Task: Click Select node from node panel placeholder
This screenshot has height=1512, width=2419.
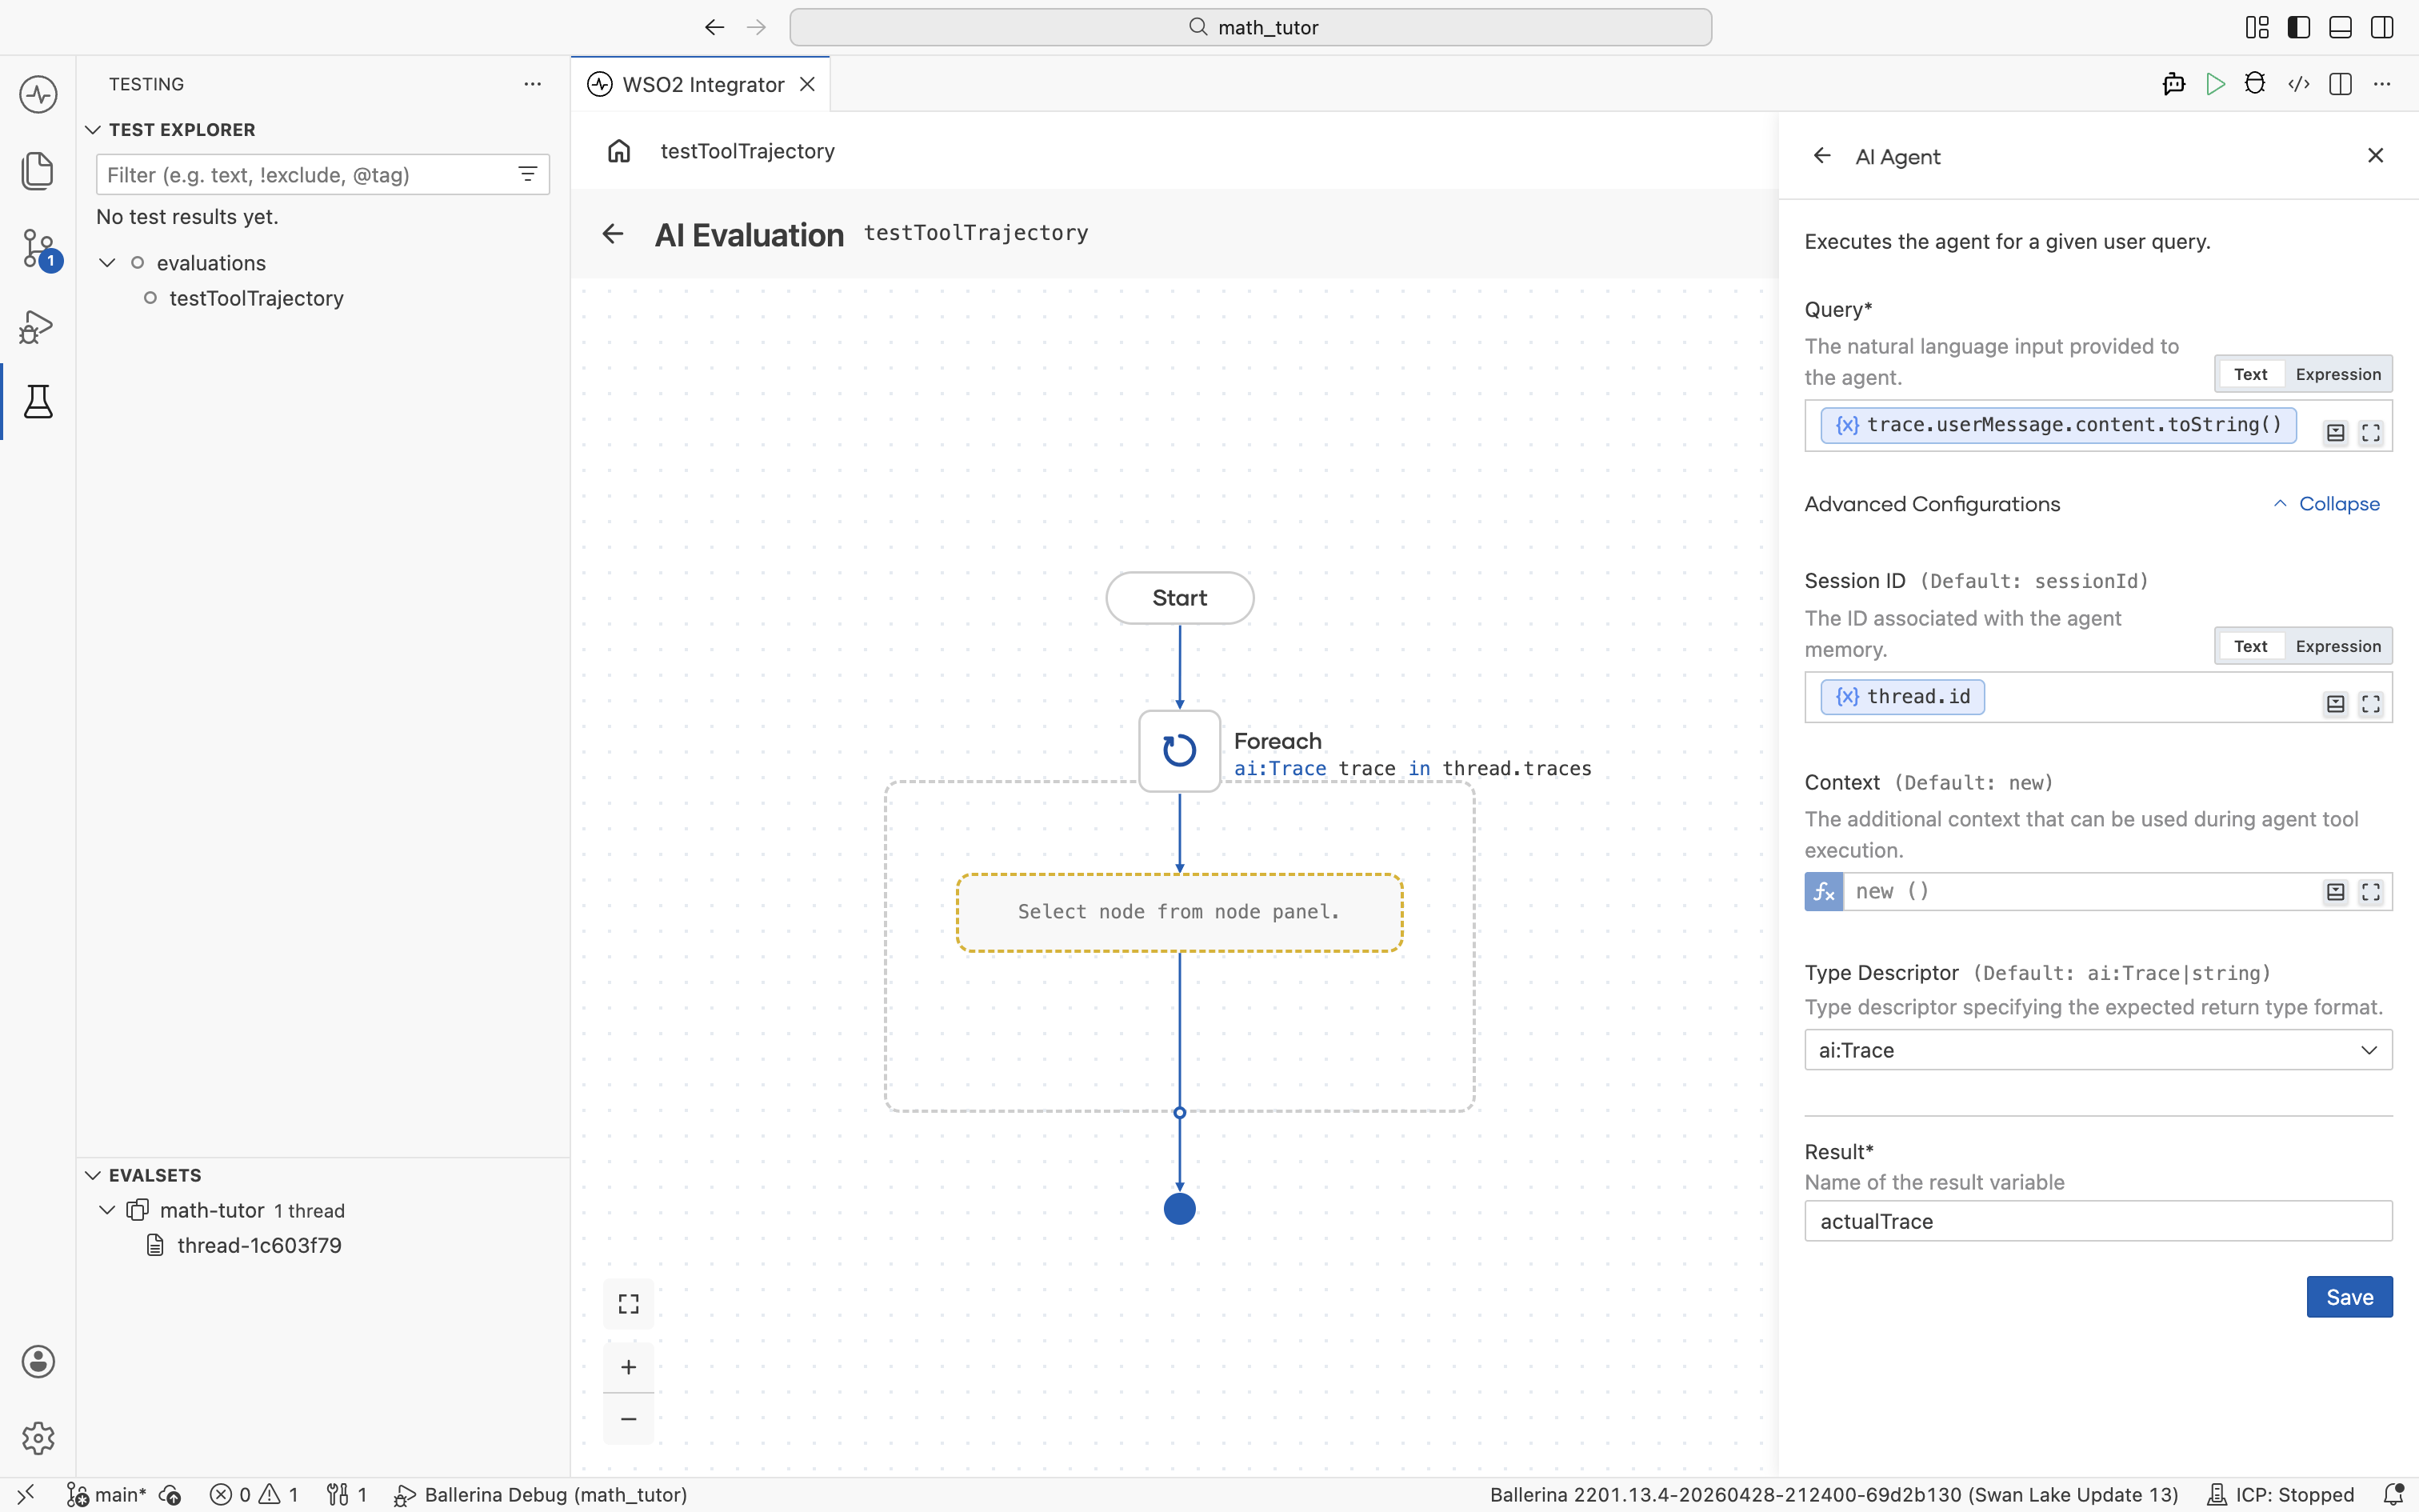Action: (x=1180, y=912)
